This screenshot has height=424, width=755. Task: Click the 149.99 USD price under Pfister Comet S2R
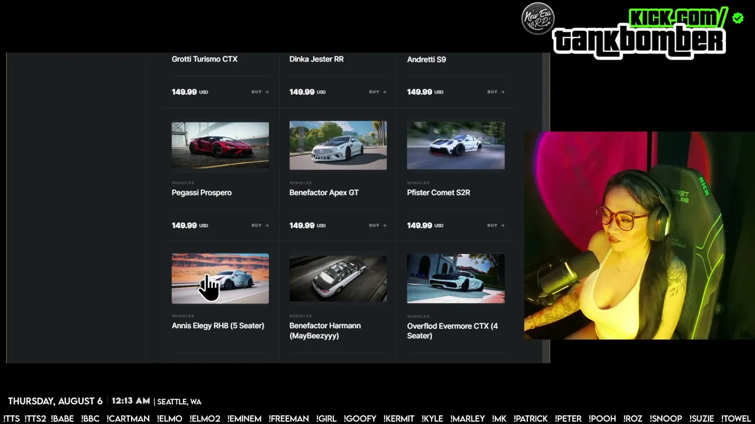pos(425,226)
